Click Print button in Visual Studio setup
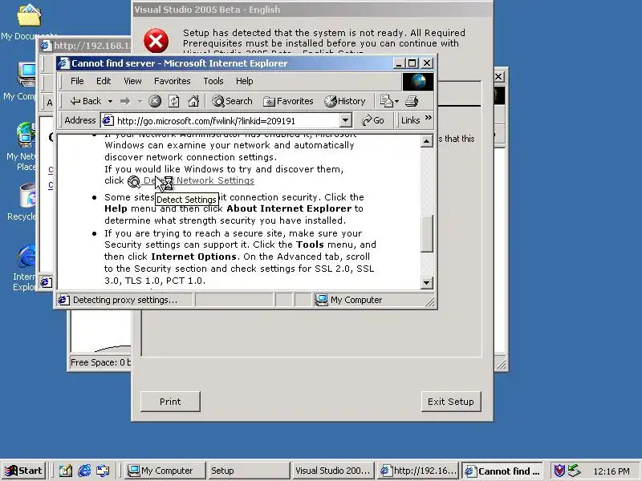The height and width of the screenshot is (481, 642). 170,402
